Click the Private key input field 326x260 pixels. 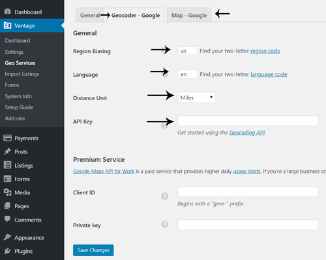click(x=248, y=224)
